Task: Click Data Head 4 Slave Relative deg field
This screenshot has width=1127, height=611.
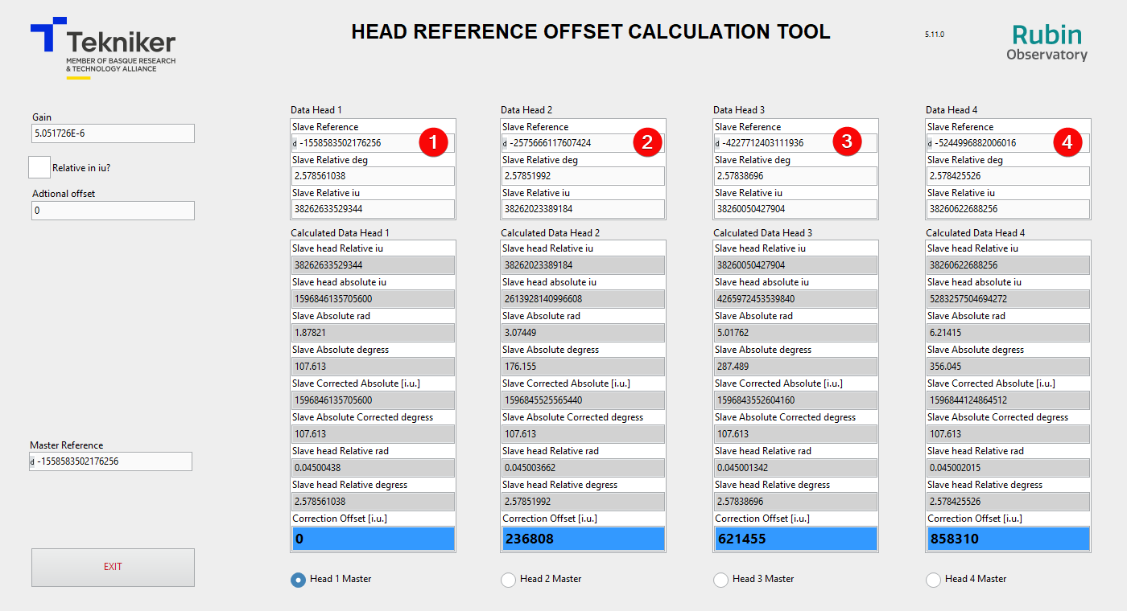Action: [x=1009, y=176]
